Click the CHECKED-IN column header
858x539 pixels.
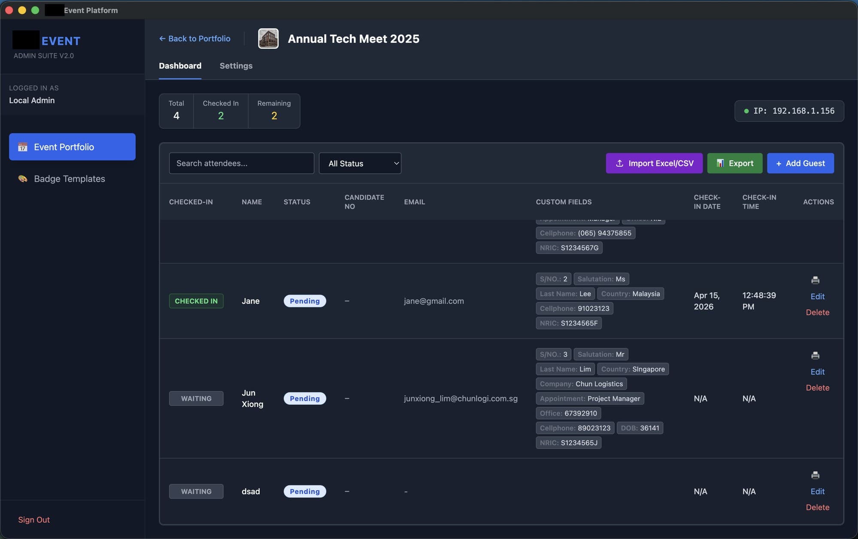point(191,202)
